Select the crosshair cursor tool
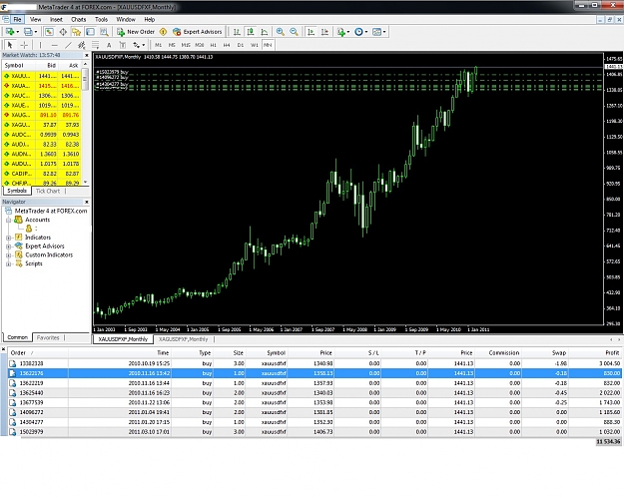624x499 pixels. [24, 45]
